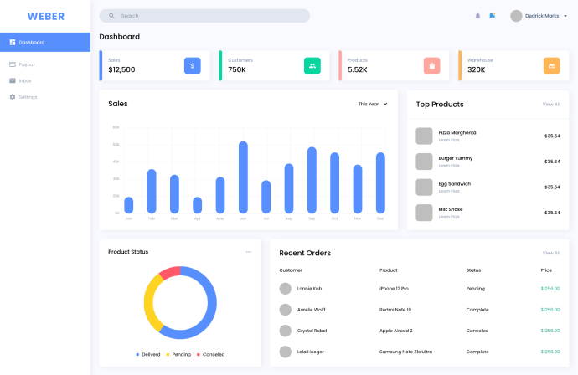Click the orange Warehouse icon
The width and height of the screenshot is (578, 375).
pyautogui.click(x=551, y=65)
